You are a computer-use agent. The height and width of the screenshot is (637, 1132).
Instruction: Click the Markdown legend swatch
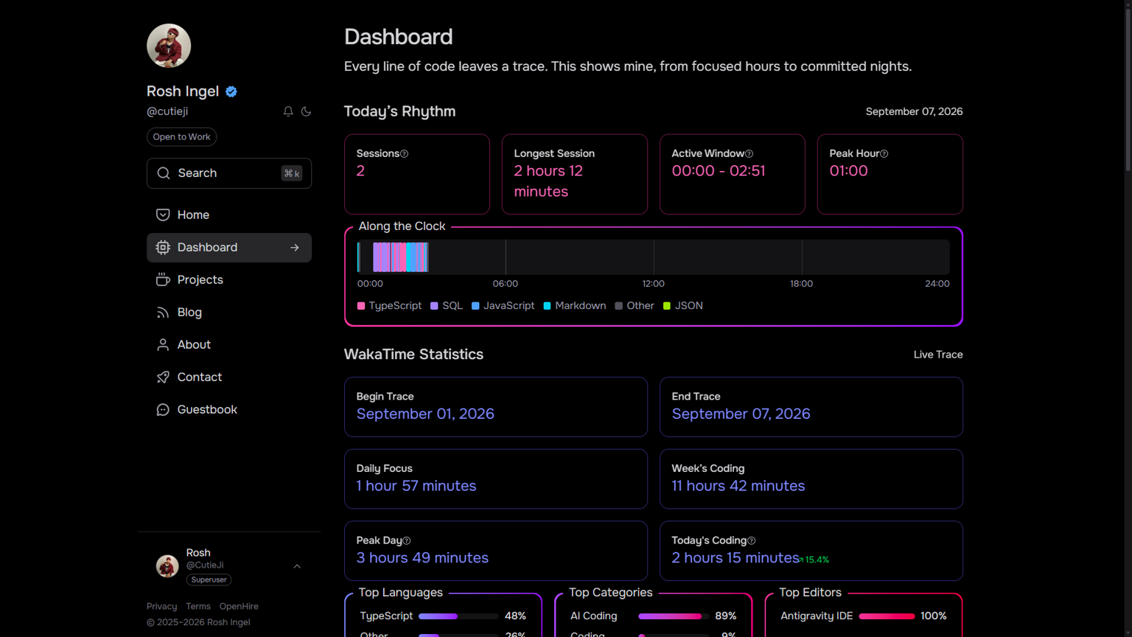point(548,306)
